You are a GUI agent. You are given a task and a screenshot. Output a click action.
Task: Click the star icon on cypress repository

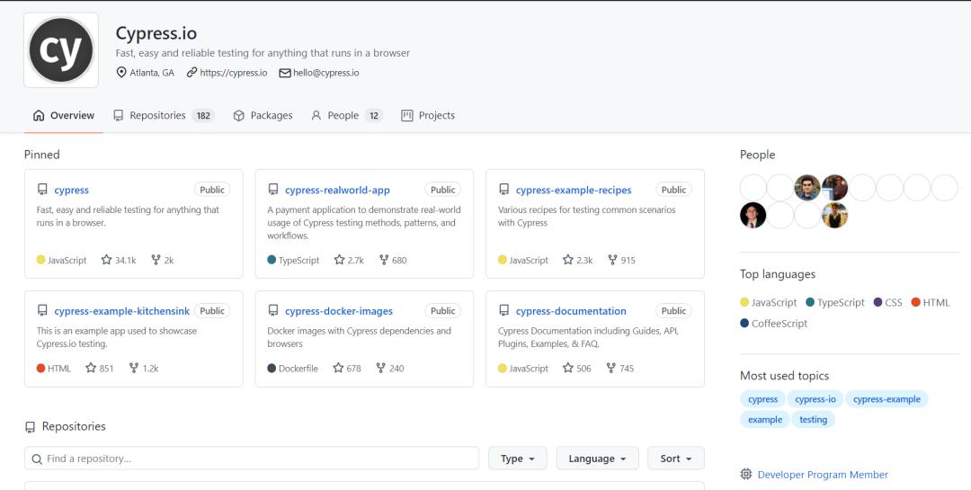point(106,260)
